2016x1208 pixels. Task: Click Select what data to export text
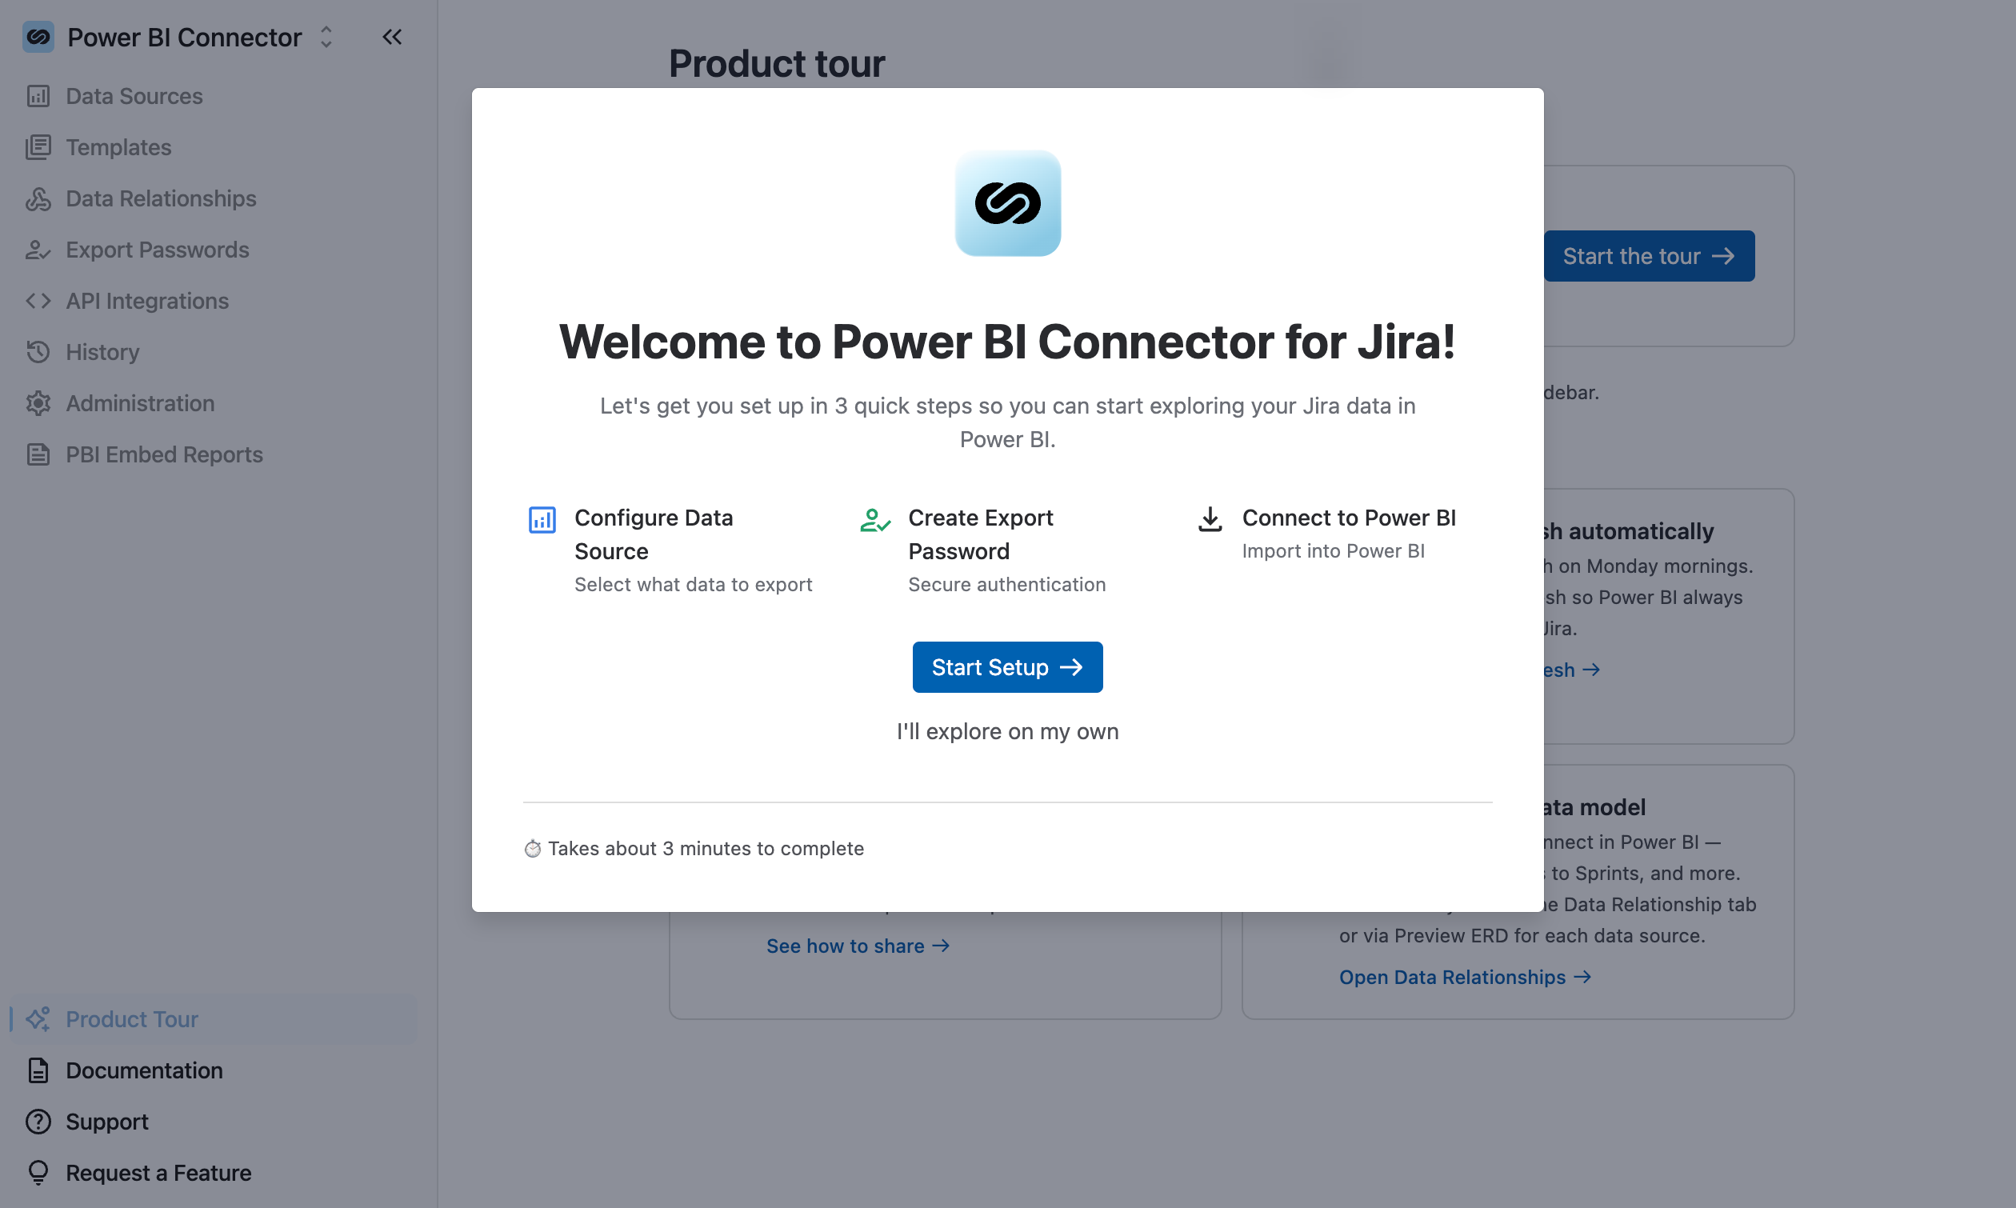pyautogui.click(x=694, y=586)
